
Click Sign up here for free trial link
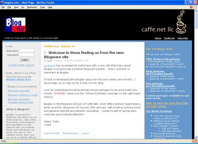pos(167,105)
